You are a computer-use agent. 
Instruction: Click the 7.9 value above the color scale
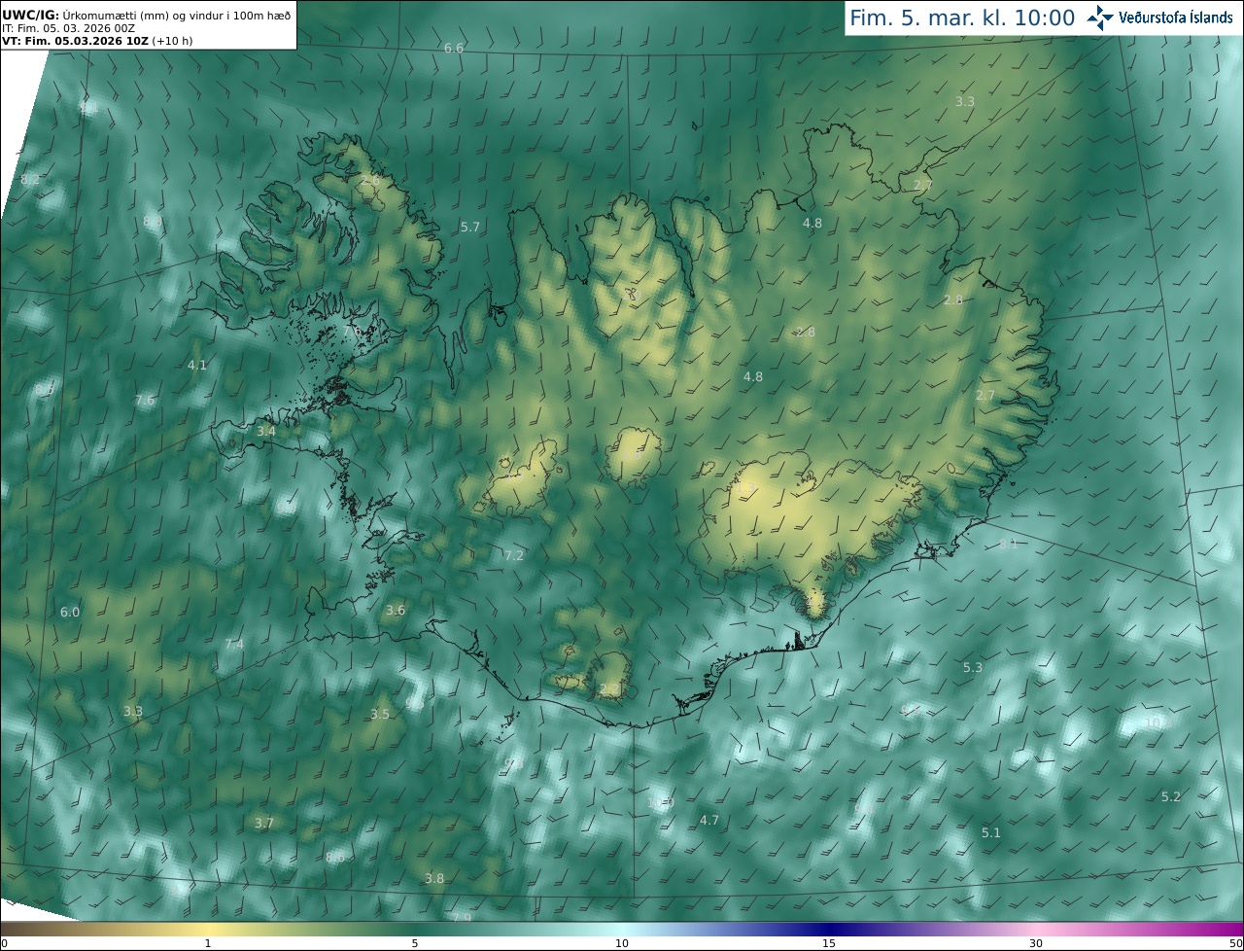pyautogui.click(x=462, y=917)
